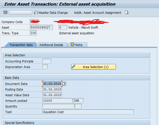Click the INR currency field
Image resolution: width=159 pixels, height=125 pixels.
coord(78,101)
